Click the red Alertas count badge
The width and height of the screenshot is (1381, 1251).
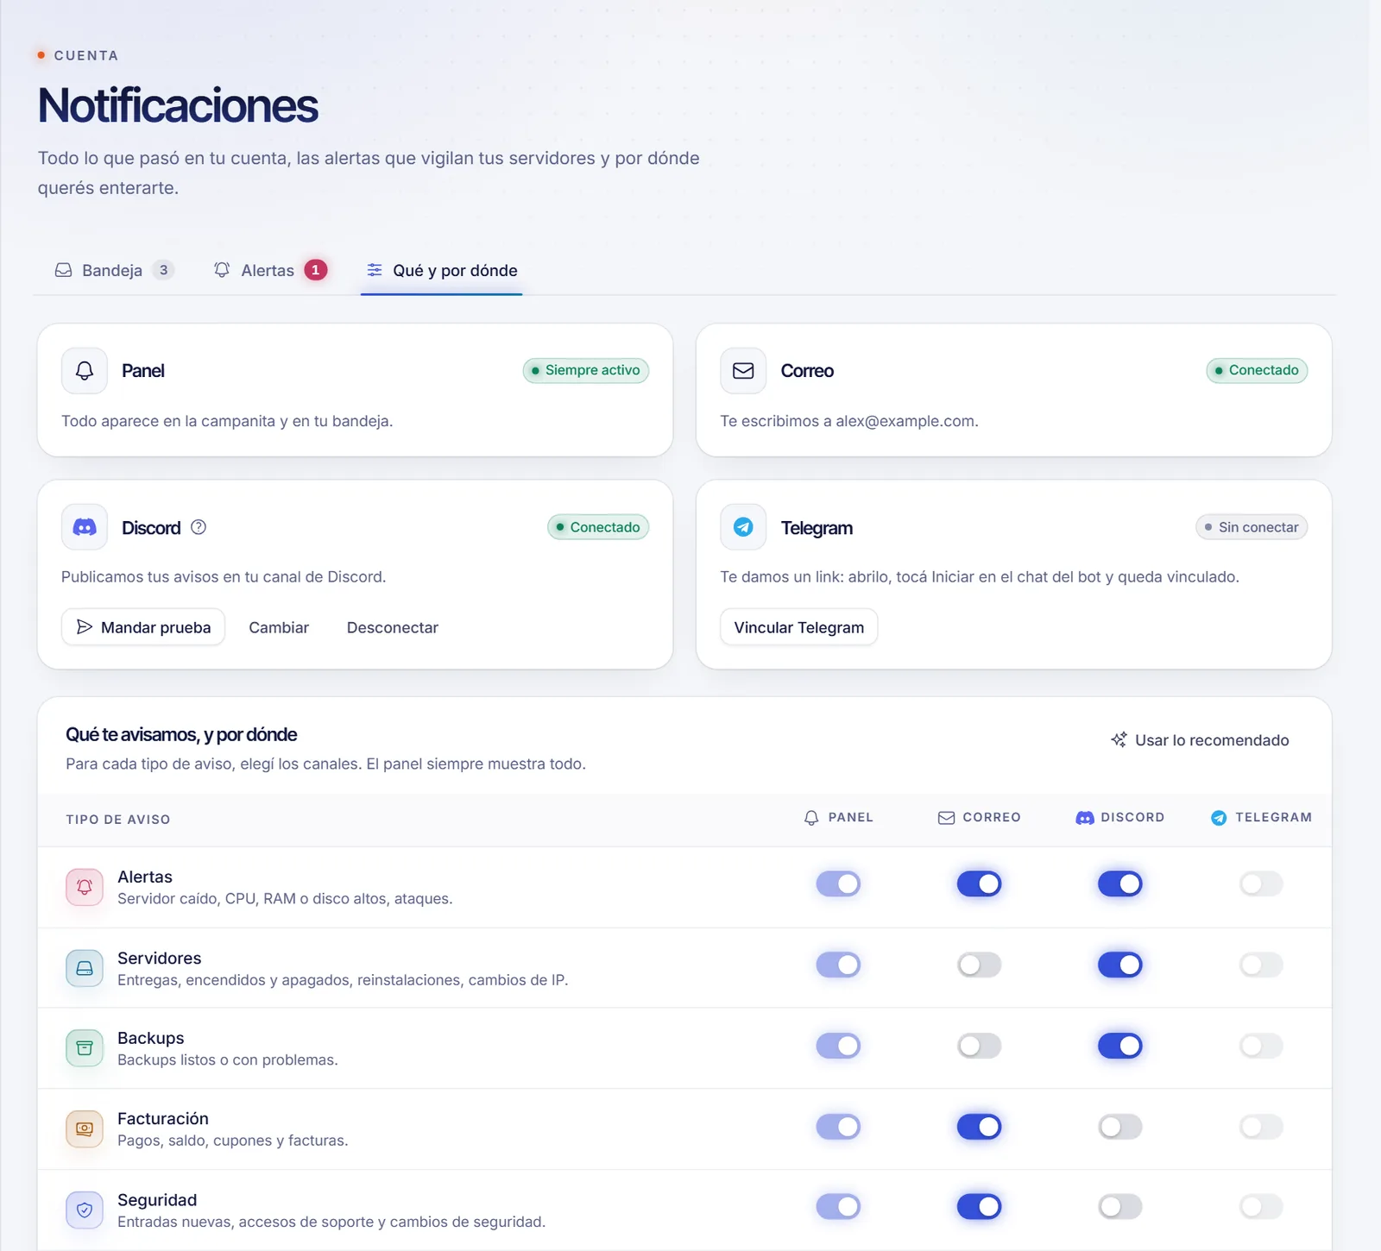[x=316, y=270]
